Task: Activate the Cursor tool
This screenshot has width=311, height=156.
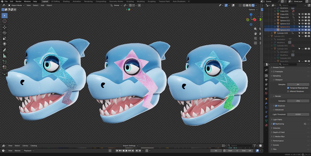Action: click(4, 21)
